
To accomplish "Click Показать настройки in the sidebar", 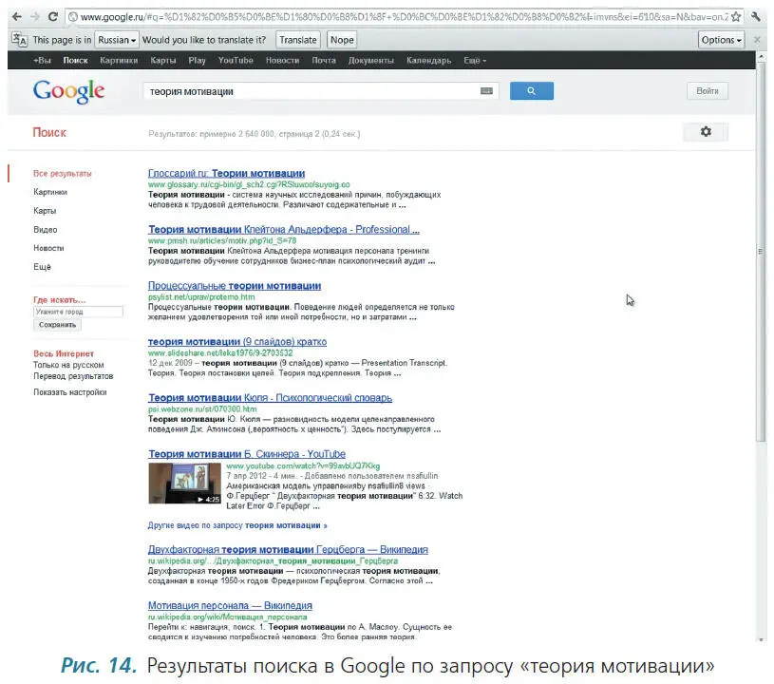I will point(70,392).
